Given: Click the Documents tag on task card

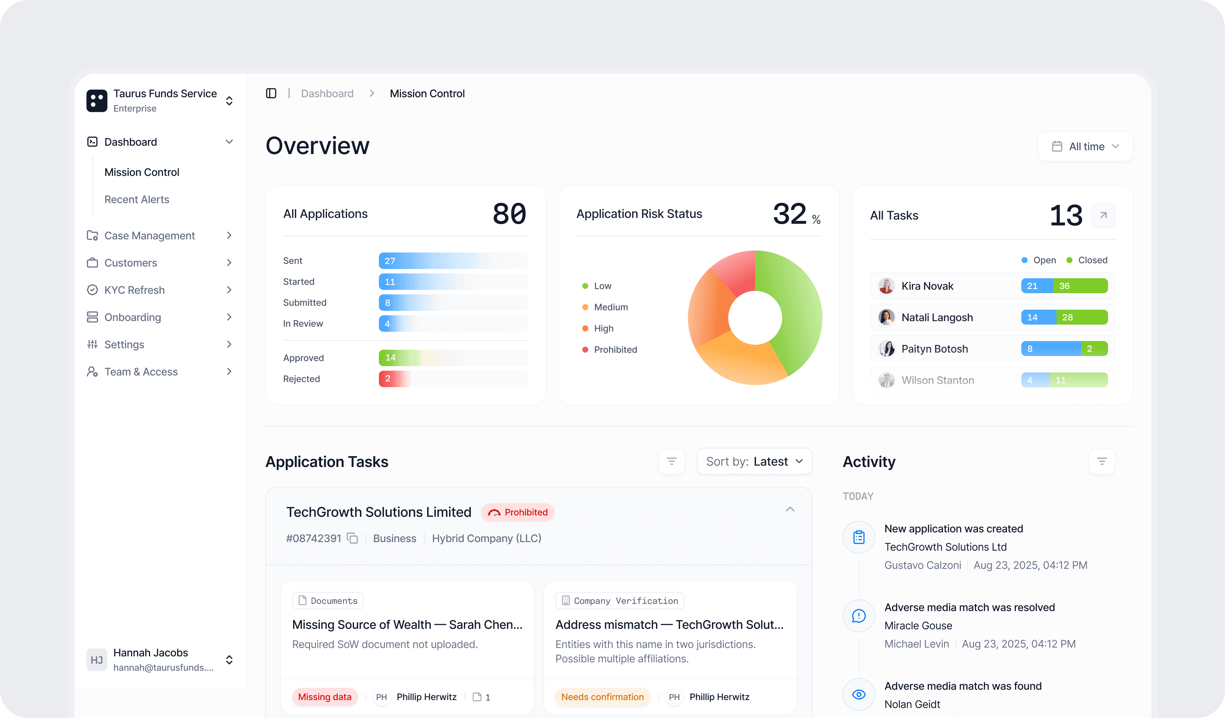Looking at the screenshot, I should (x=328, y=601).
